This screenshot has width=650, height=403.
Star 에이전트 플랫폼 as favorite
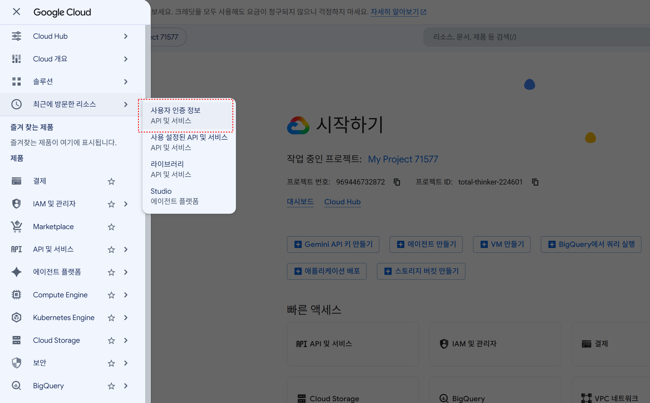[x=111, y=272]
